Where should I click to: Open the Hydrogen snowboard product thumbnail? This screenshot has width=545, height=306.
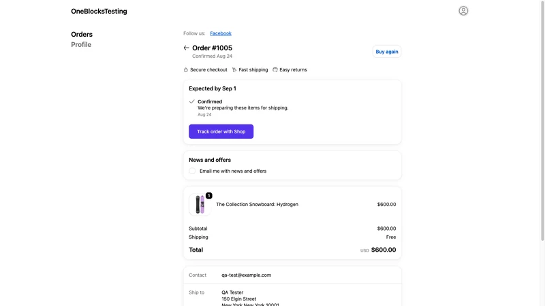200,205
